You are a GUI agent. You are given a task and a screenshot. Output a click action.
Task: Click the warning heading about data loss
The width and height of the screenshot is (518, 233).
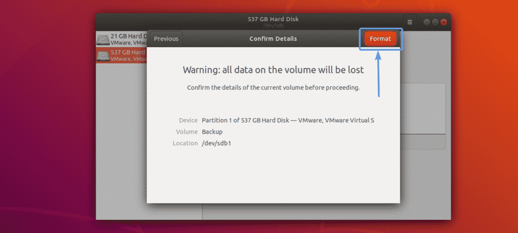(x=273, y=70)
